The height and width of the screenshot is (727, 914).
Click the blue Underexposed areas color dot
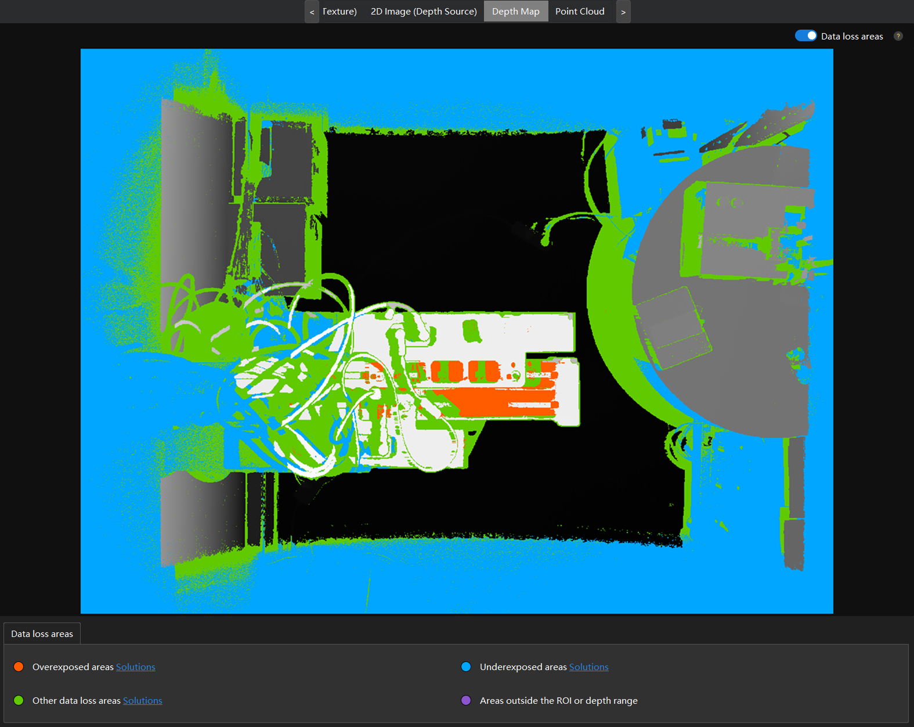click(466, 667)
